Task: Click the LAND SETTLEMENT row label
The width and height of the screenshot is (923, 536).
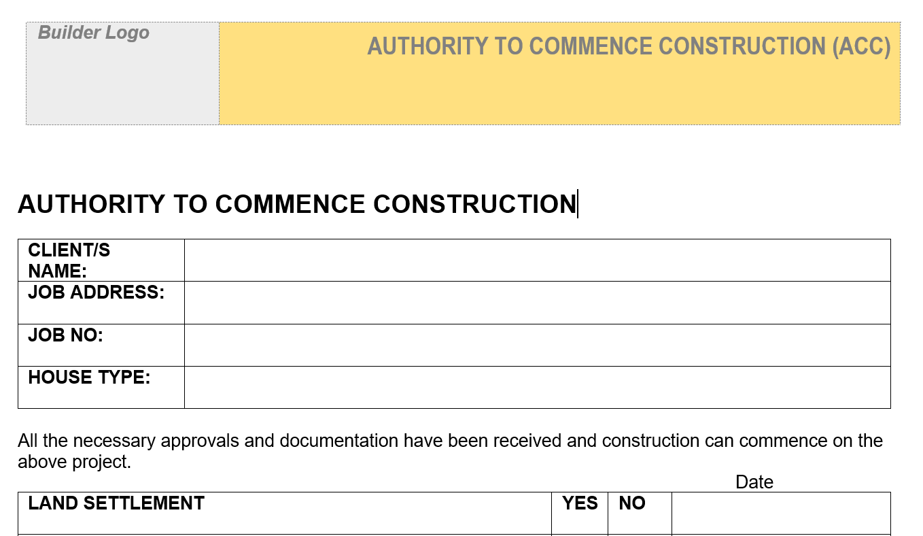Action: [116, 503]
